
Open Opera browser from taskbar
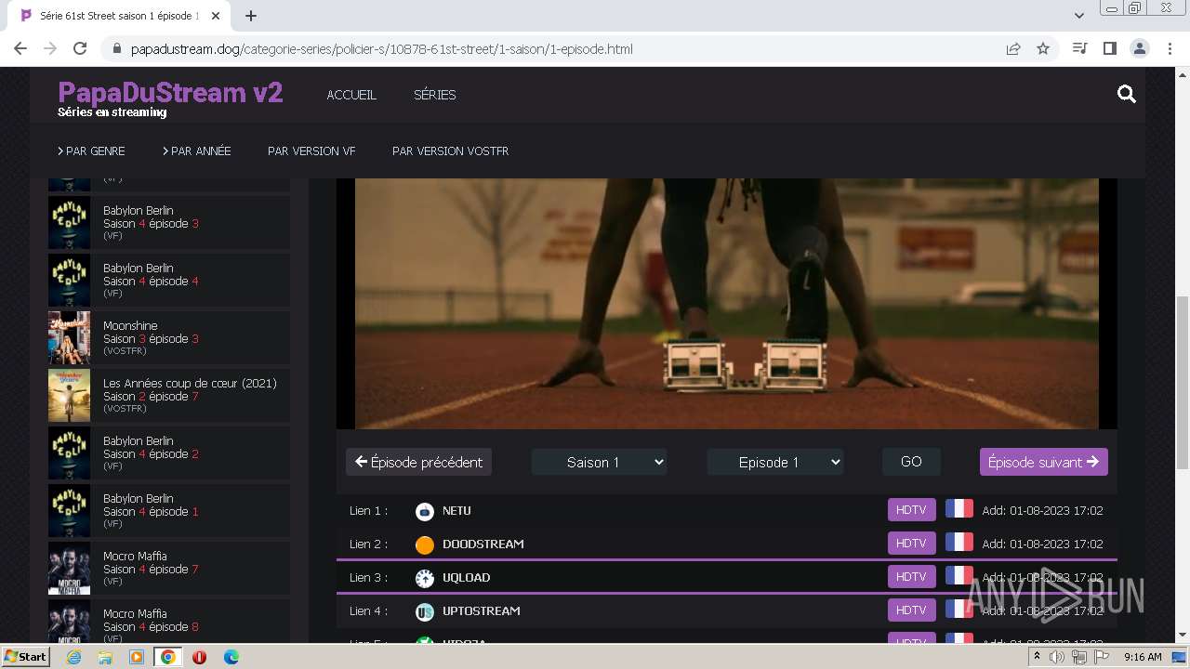[200, 657]
